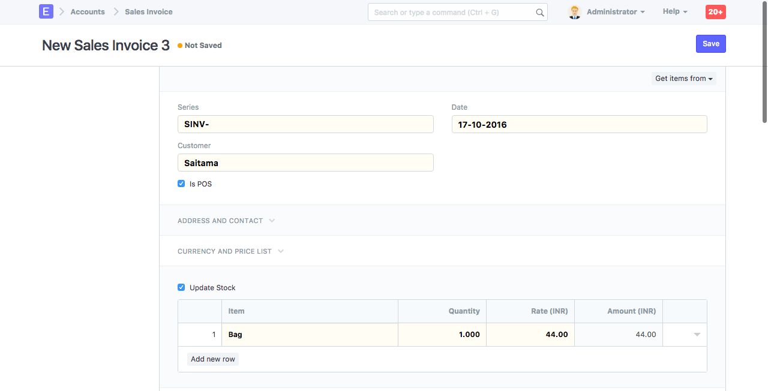Image resolution: width=768 pixels, height=391 pixels.
Task: Open the 20+ notifications badge
Action: pyautogui.click(x=715, y=11)
